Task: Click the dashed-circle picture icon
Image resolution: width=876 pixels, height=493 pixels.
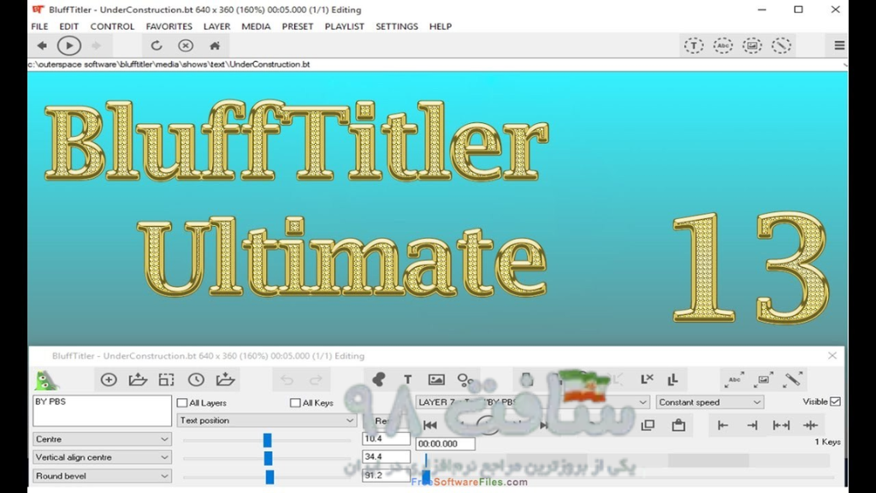Action: [x=752, y=46]
